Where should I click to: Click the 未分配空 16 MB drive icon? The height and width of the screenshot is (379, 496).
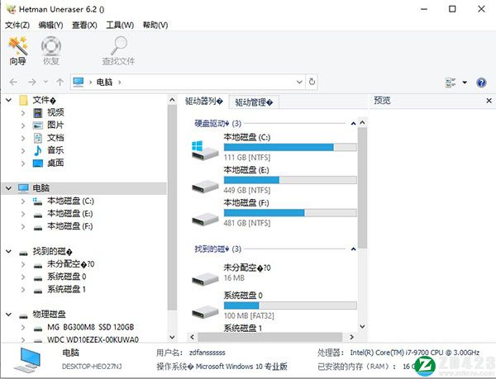coord(205,279)
